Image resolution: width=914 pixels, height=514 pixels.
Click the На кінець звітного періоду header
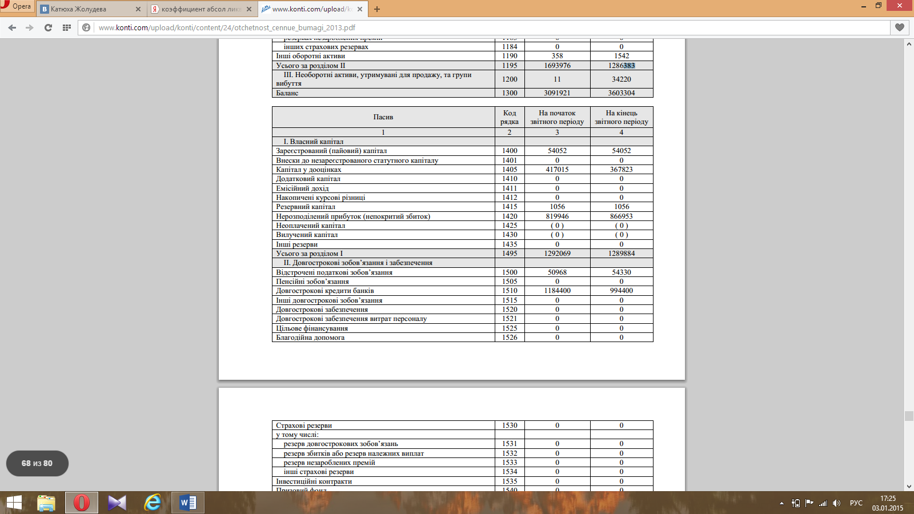(x=622, y=117)
